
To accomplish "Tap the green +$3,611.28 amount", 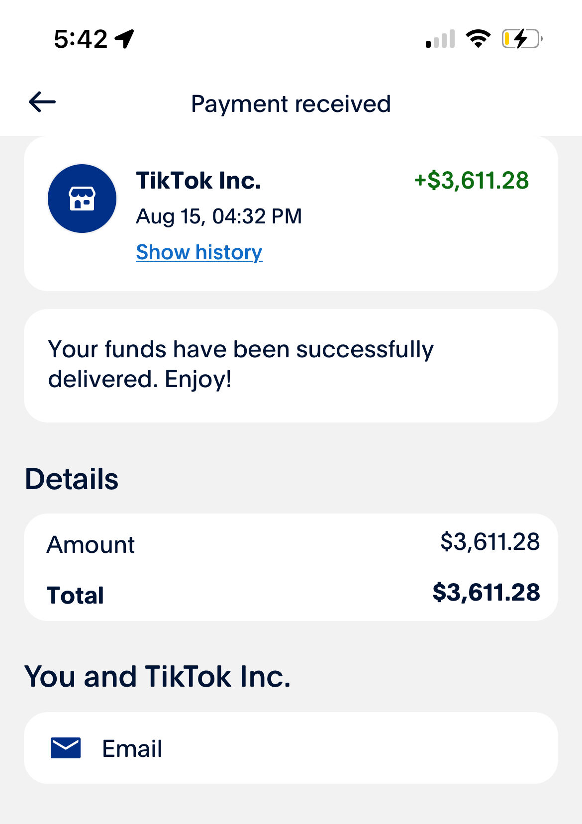I will point(471,180).
